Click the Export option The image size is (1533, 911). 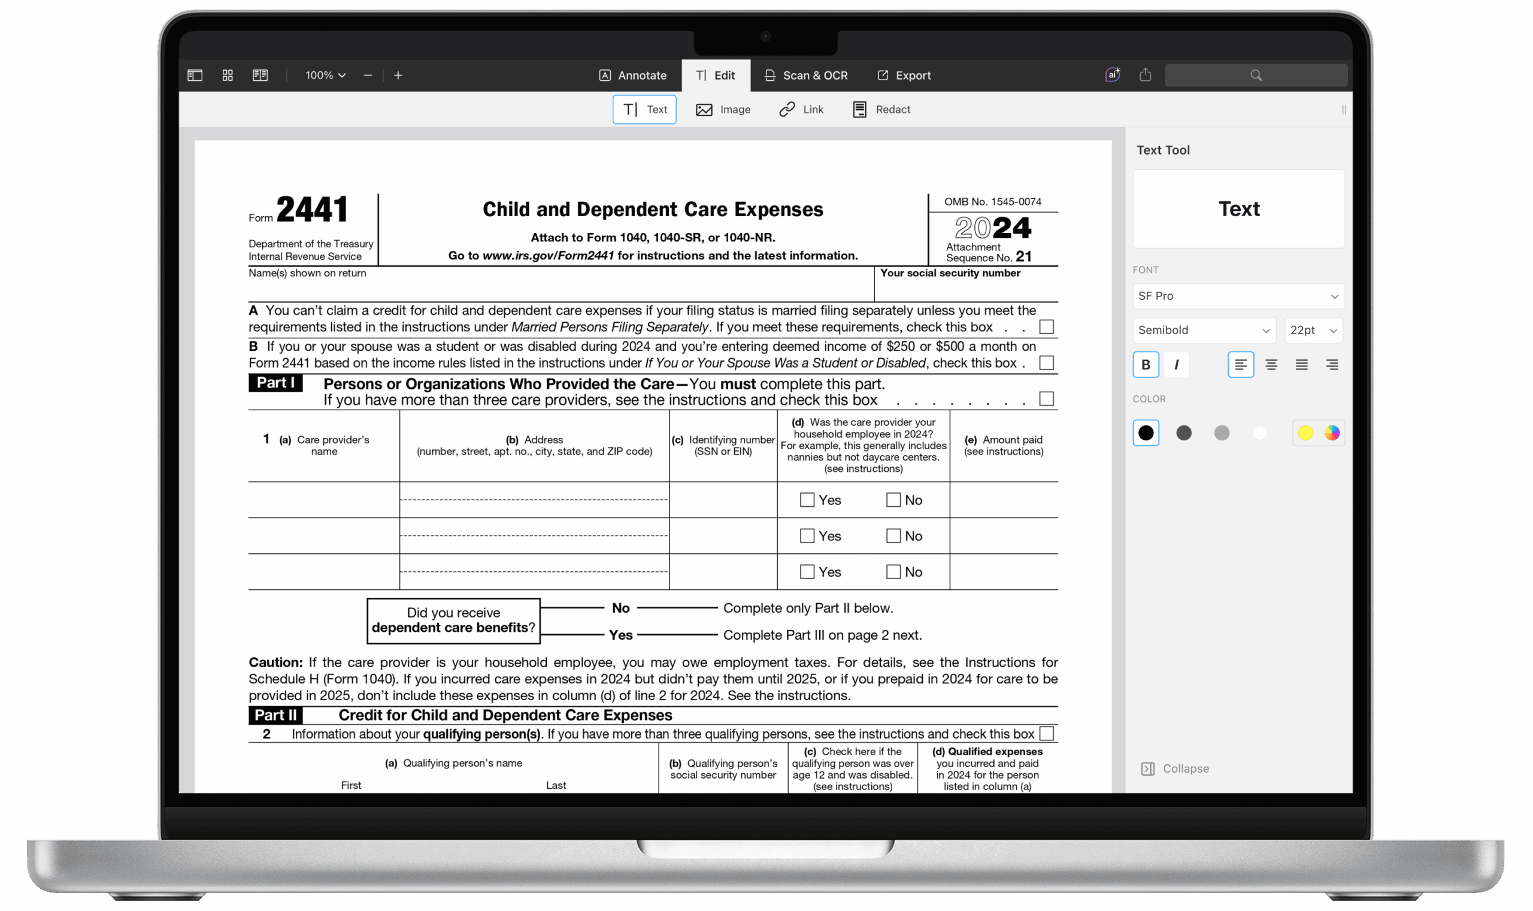(x=904, y=75)
